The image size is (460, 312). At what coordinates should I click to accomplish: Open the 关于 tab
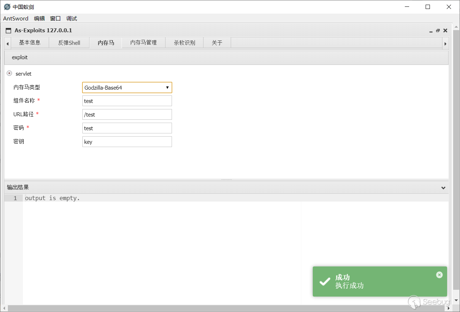(x=217, y=43)
